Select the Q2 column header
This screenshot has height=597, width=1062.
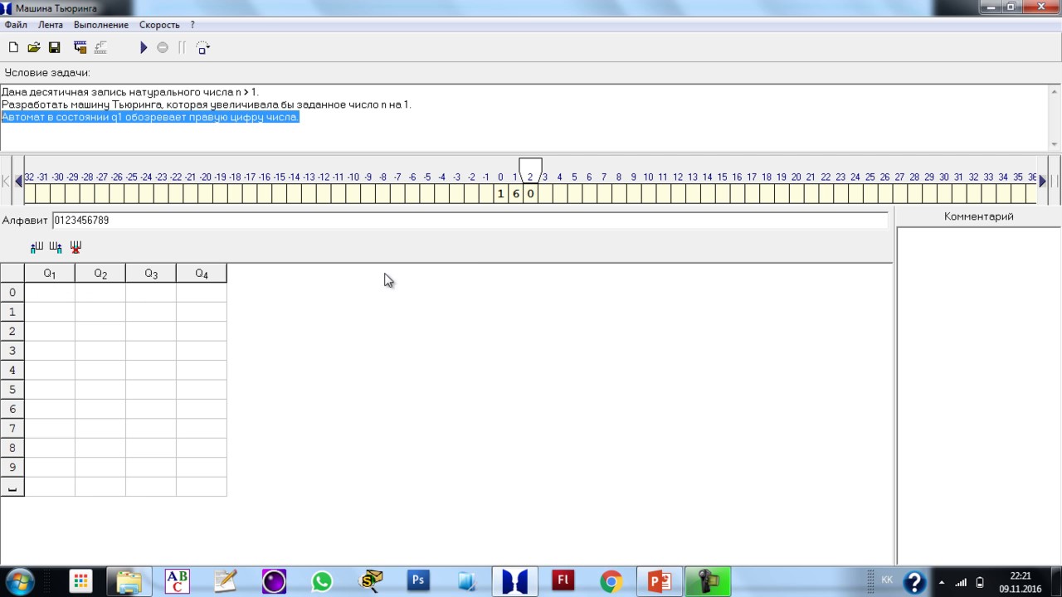click(x=100, y=274)
